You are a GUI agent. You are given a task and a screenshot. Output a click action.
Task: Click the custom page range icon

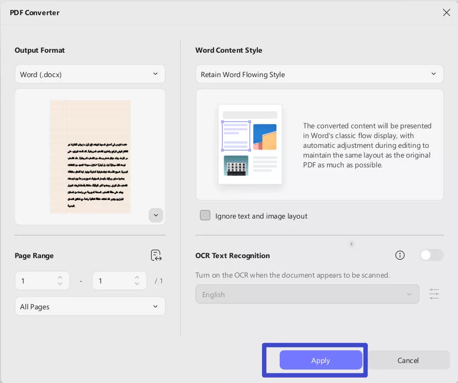(x=156, y=255)
